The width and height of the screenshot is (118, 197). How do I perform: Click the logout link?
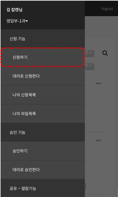click(x=107, y=9)
